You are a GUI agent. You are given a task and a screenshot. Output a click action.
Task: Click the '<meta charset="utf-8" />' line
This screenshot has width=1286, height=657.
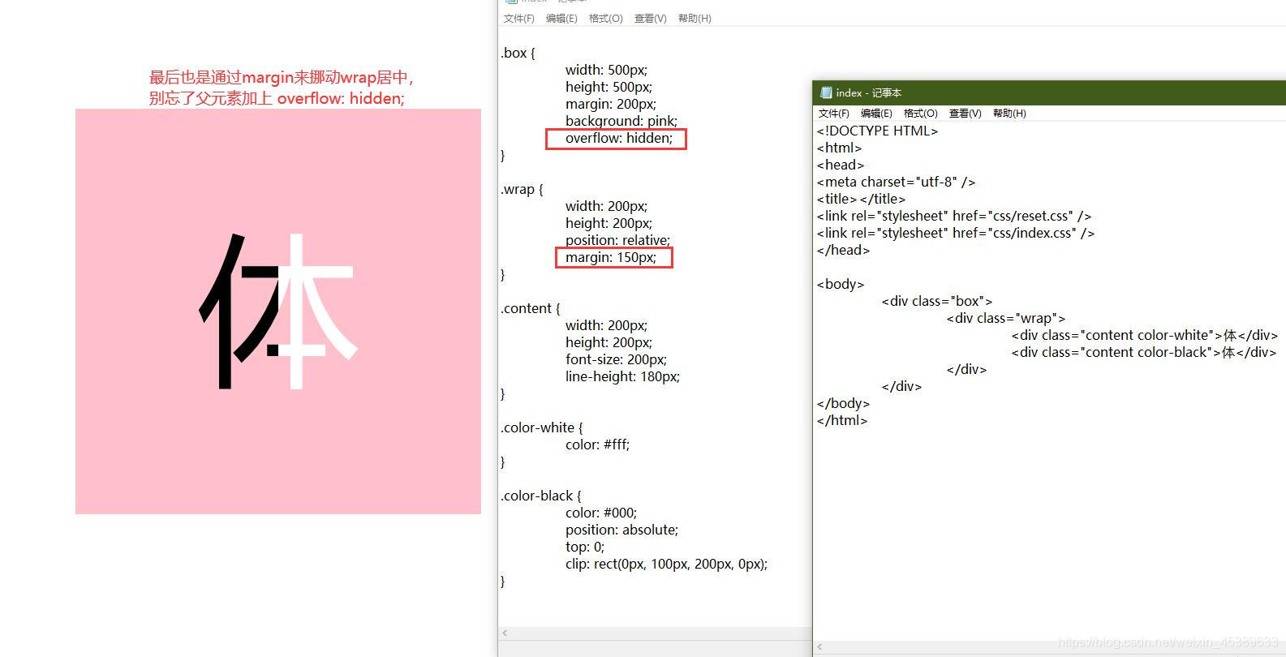[x=897, y=182]
